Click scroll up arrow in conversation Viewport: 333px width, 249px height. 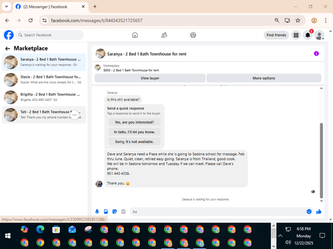(x=321, y=88)
